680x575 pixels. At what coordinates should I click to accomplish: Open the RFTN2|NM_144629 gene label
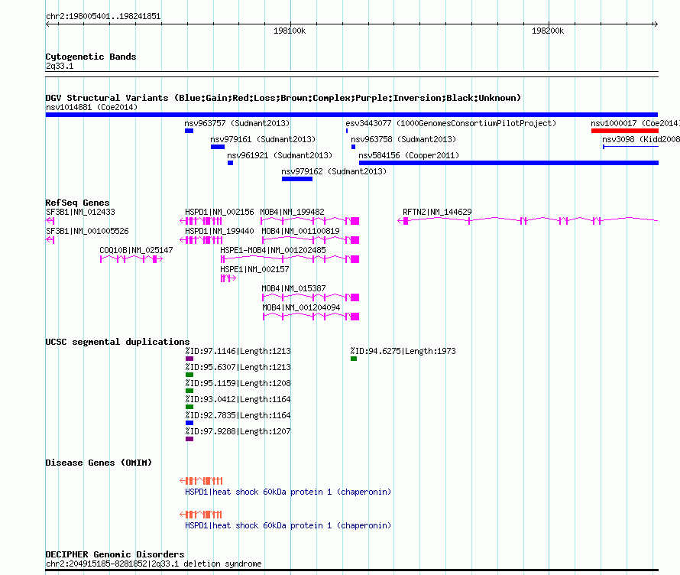pyautogui.click(x=437, y=212)
